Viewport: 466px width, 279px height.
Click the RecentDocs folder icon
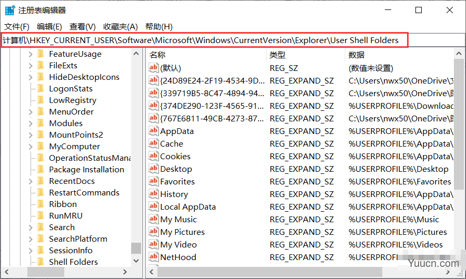41,181
